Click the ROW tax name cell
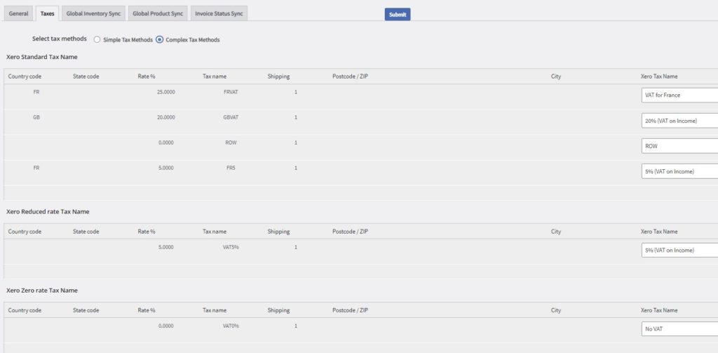This screenshot has height=353, width=718. (231, 142)
